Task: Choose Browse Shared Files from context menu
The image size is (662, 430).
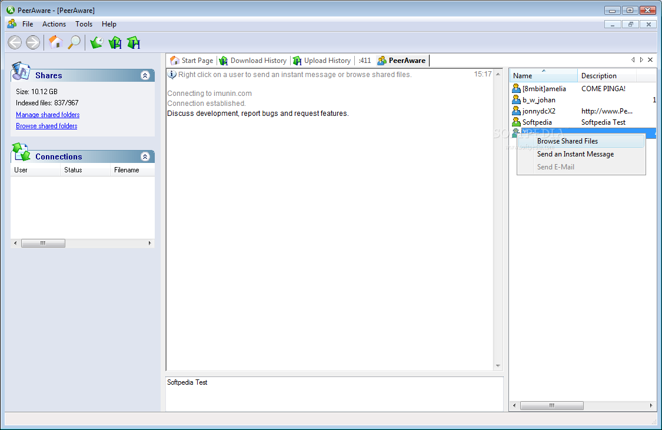Action: pyautogui.click(x=581, y=141)
